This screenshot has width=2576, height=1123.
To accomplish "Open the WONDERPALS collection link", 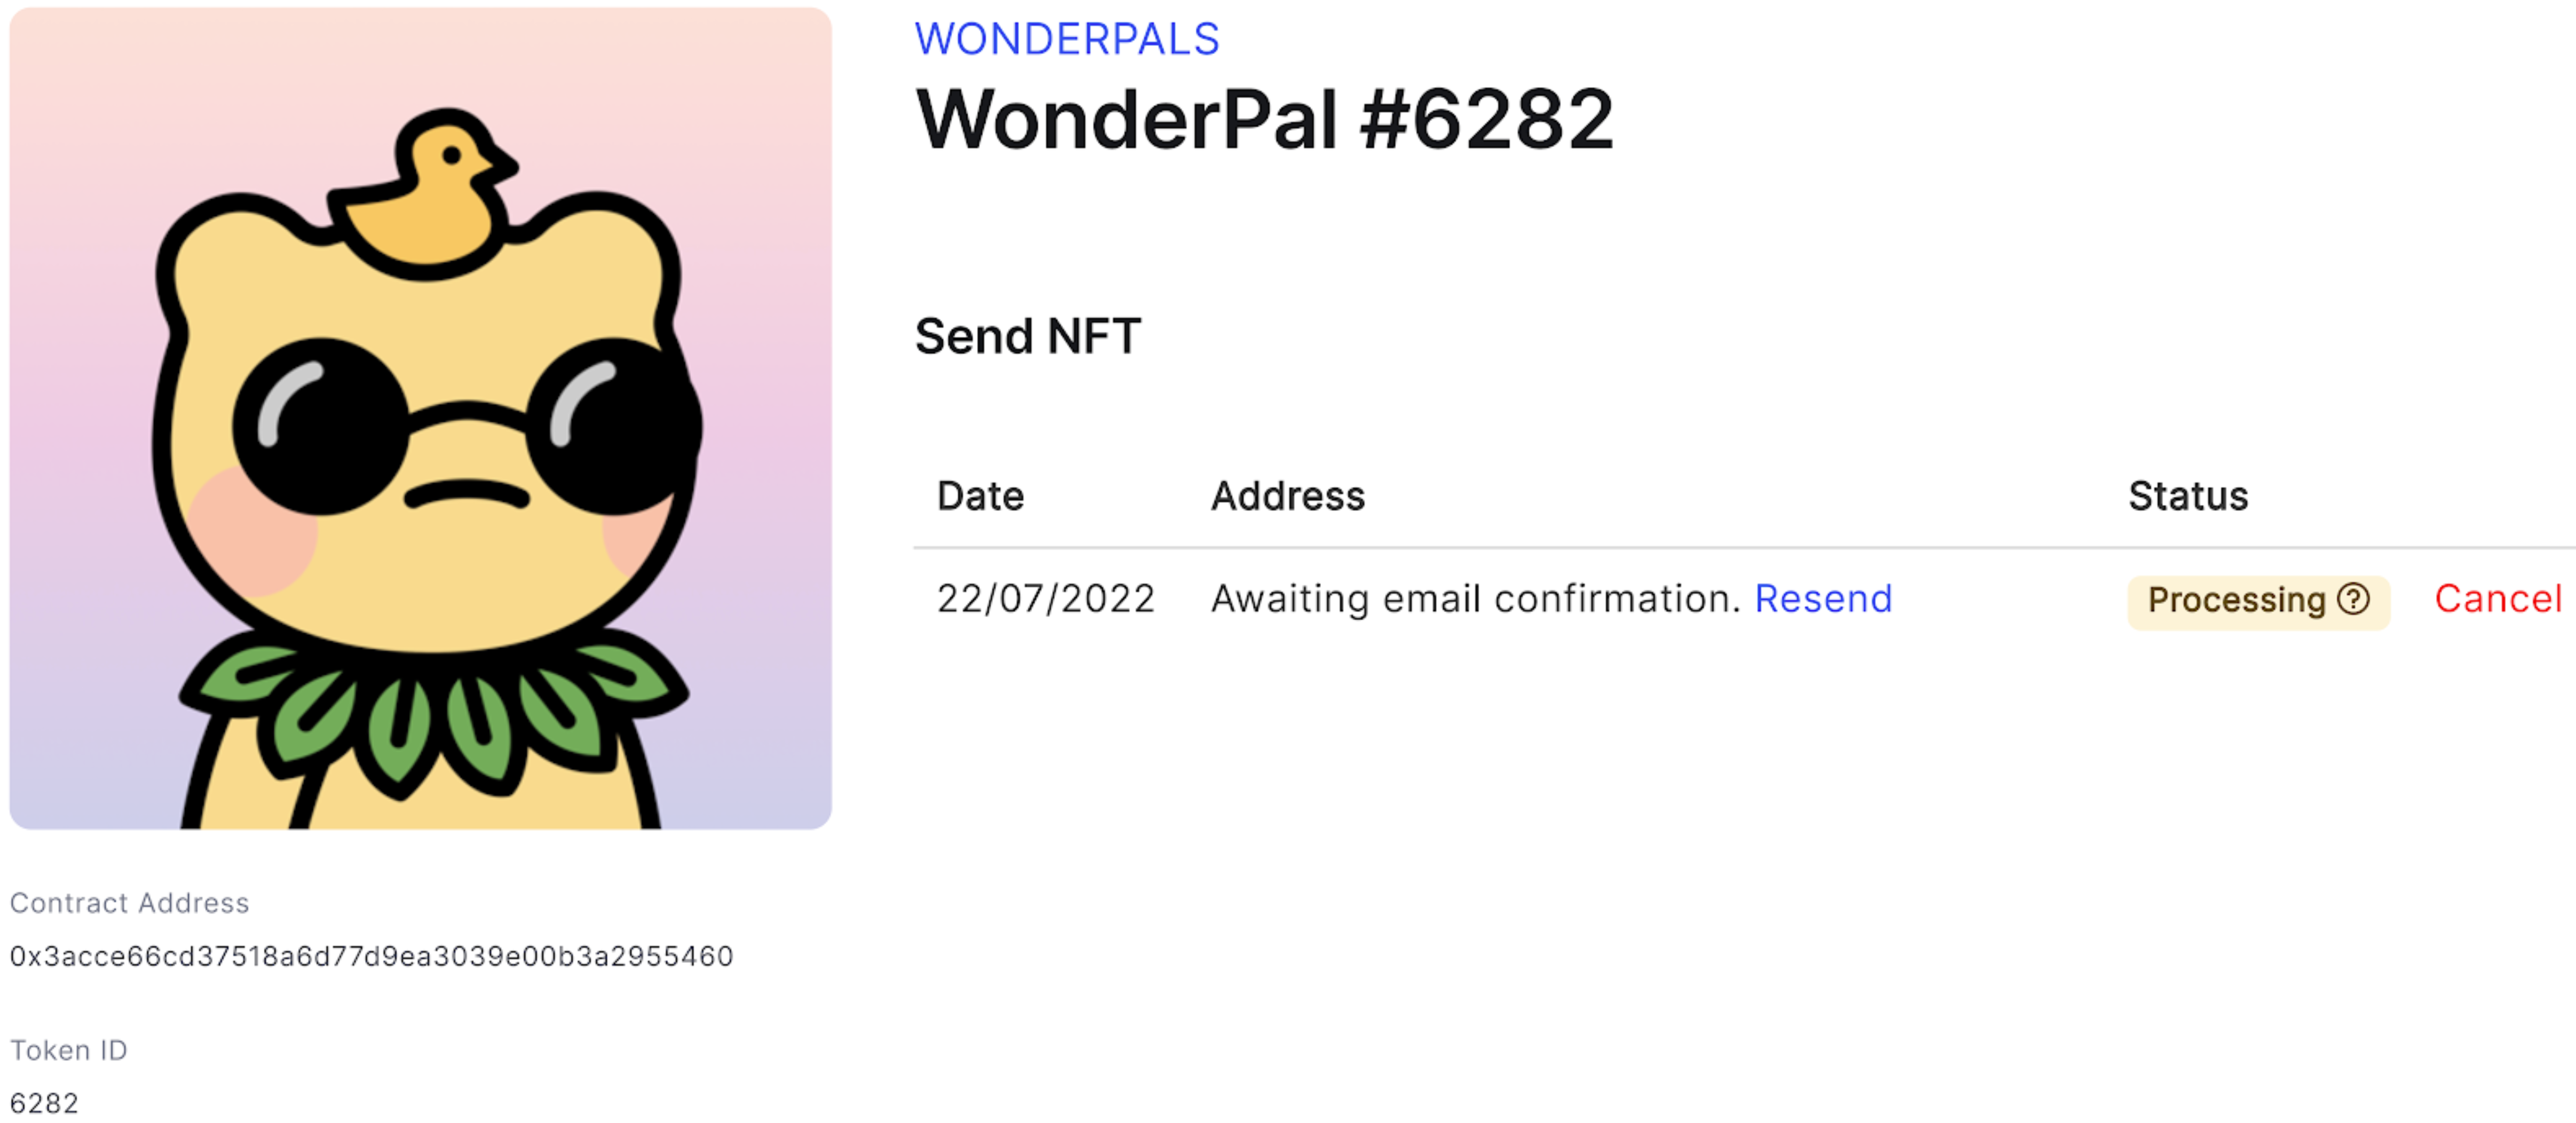I will (x=1066, y=39).
